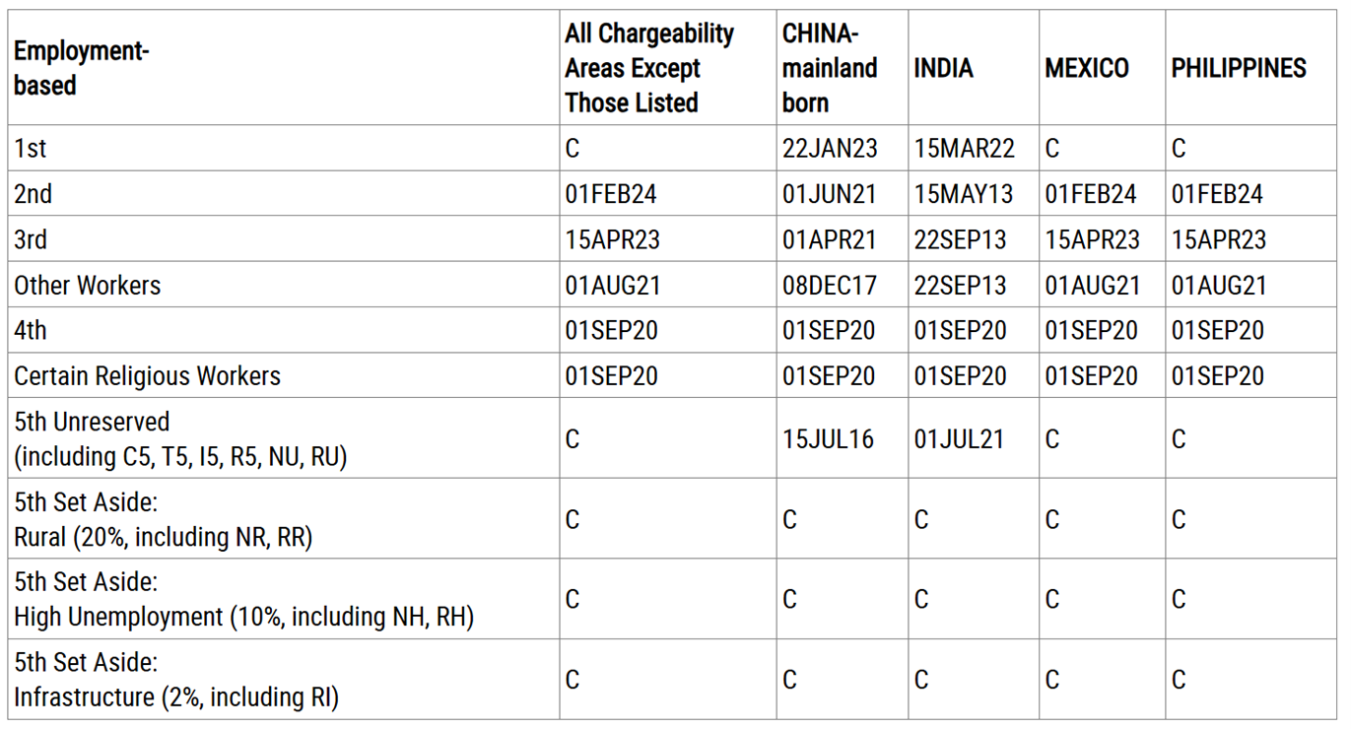Click the High Unemployment set aside row label
Screen dimensions: 1351x729
(x=243, y=600)
